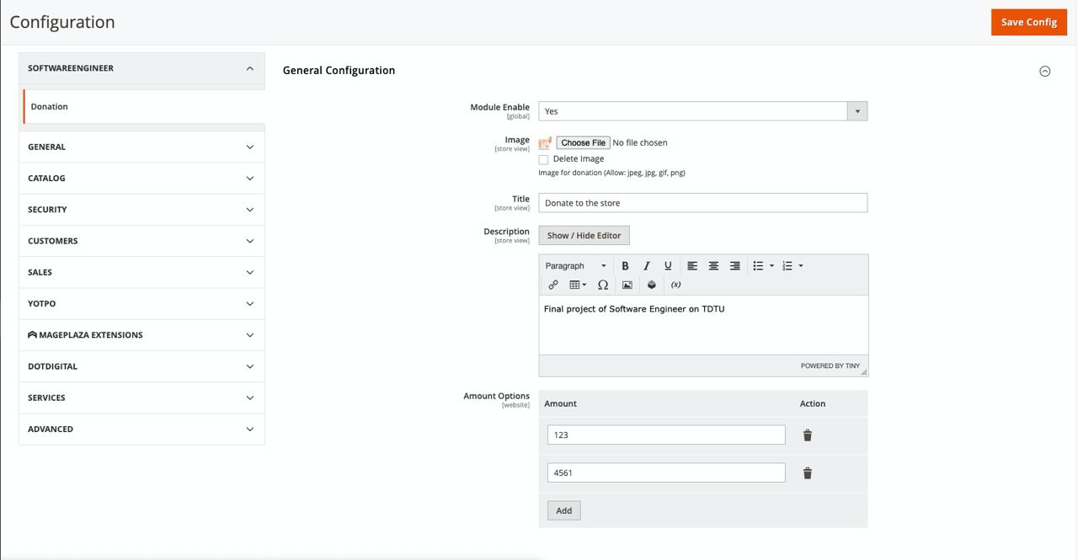The width and height of the screenshot is (1078, 560).
Task: Apply italic formatting in editor
Action: click(x=647, y=266)
